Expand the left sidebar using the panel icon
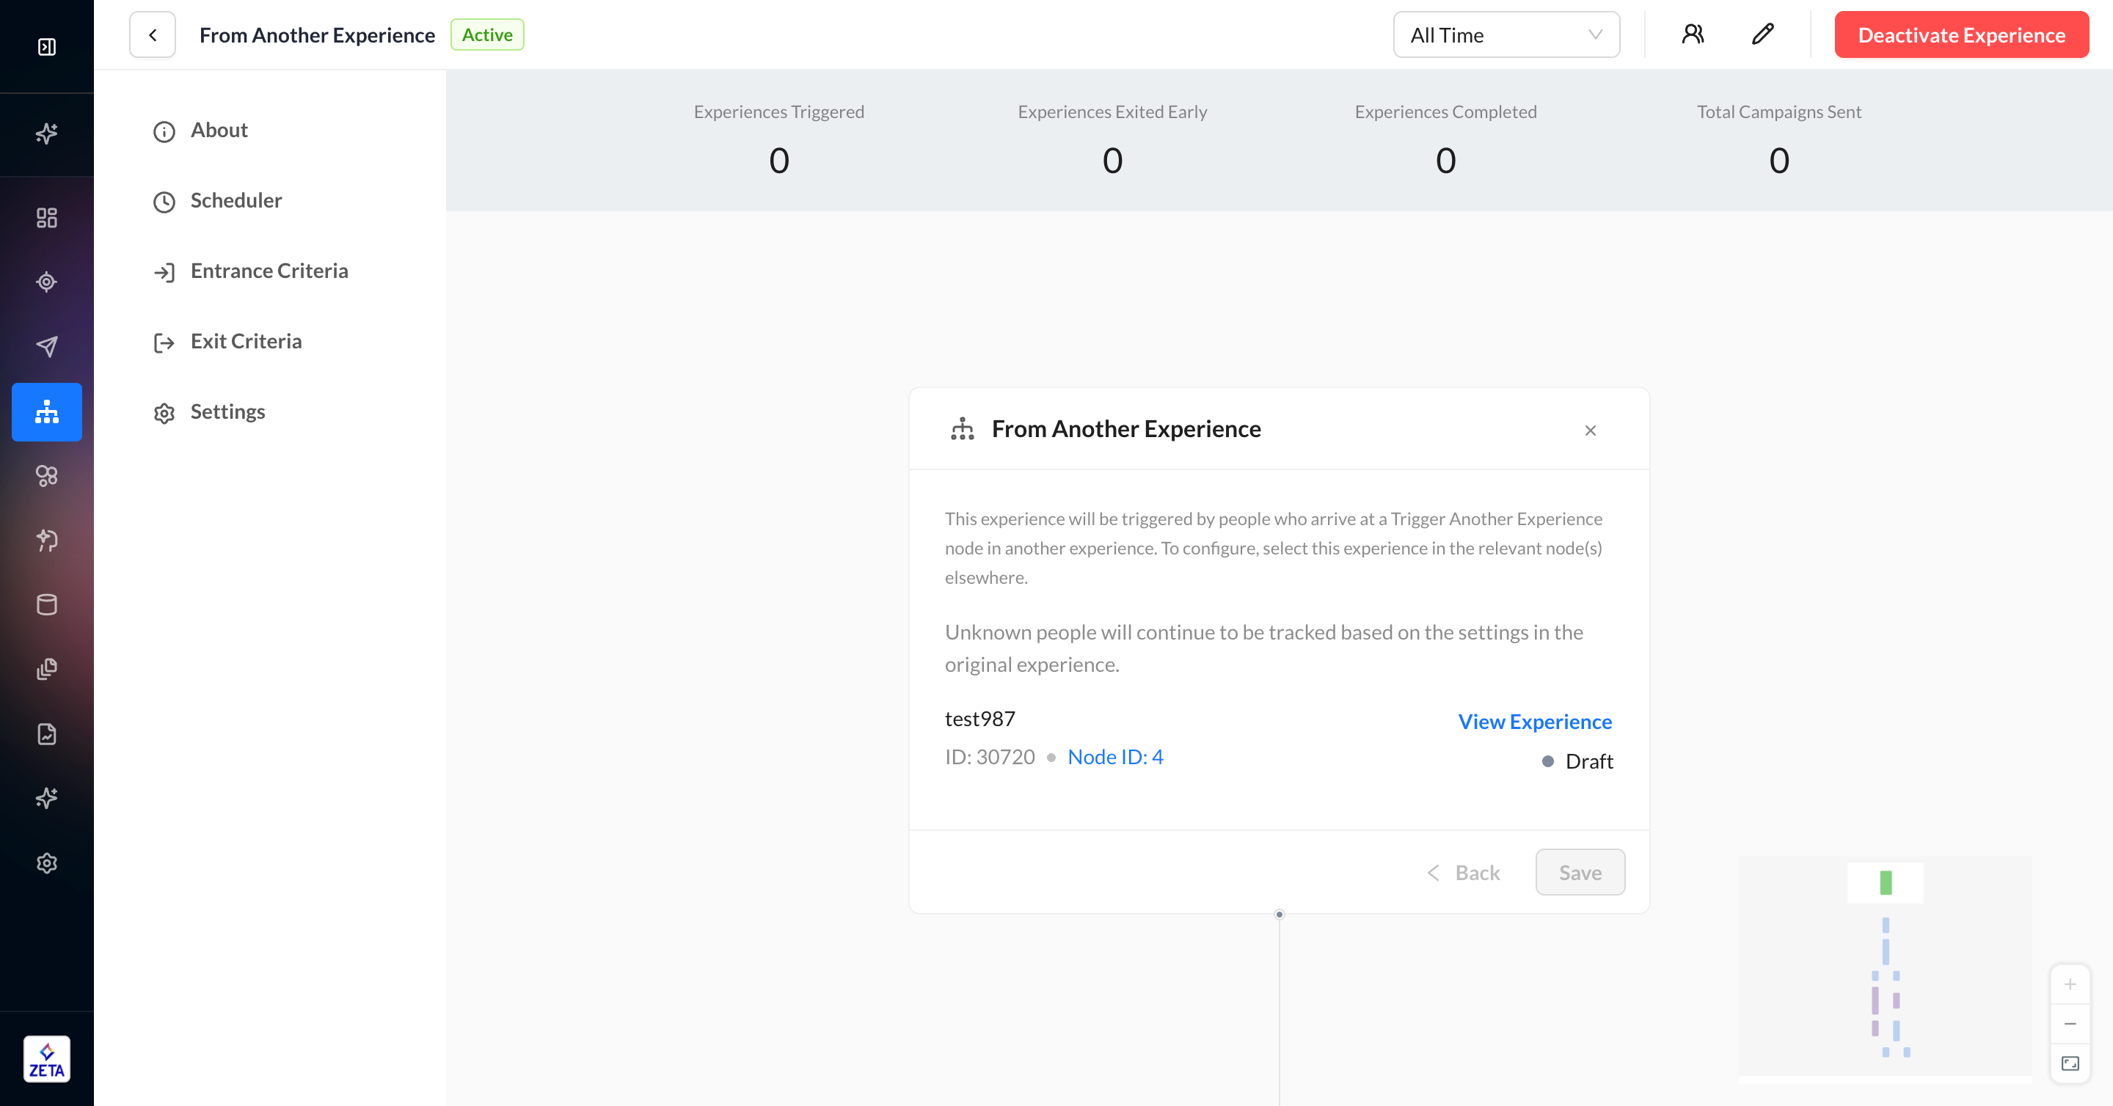The height and width of the screenshot is (1106, 2113). [x=47, y=47]
